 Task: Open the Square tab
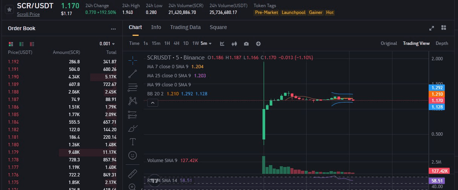click(218, 27)
